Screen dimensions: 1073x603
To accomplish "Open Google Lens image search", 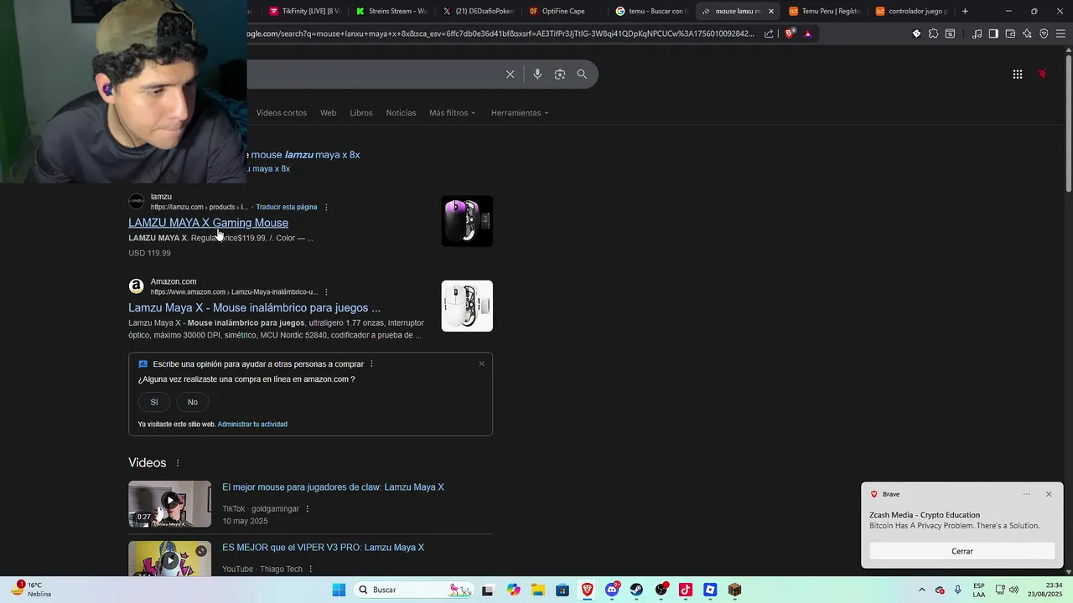I will pyautogui.click(x=560, y=75).
